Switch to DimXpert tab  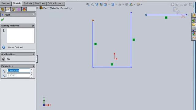point(40,3)
